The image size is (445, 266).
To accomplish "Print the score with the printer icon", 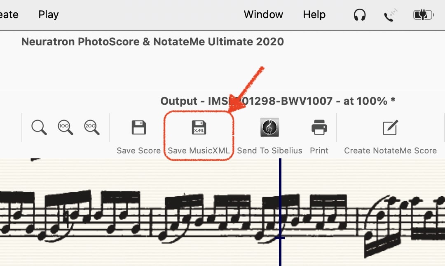I will [319, 127].
